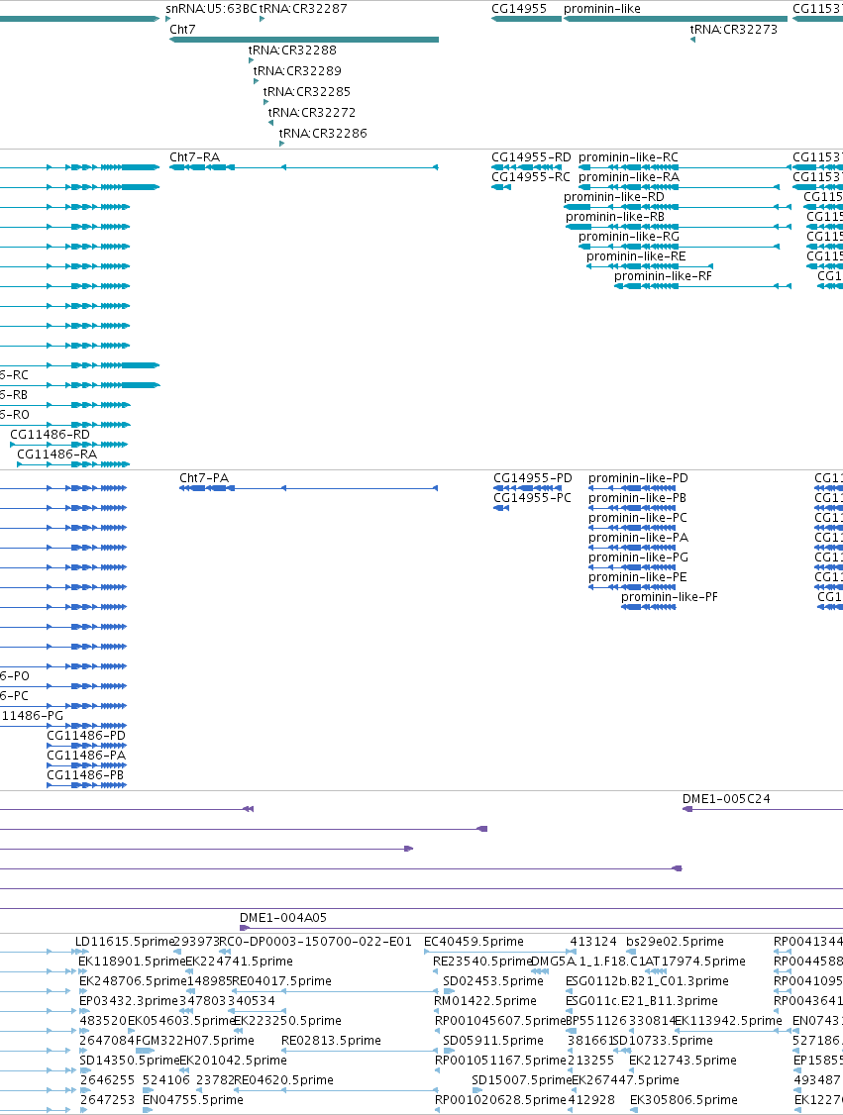Click the prominin-like-RA transcript
This screenshot has height=1115, width=843.
click(679, 187)
